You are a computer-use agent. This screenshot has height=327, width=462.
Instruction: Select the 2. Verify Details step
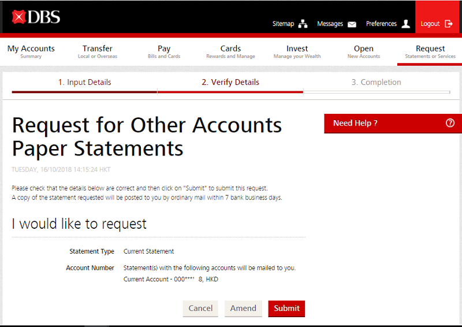[230, 83]
